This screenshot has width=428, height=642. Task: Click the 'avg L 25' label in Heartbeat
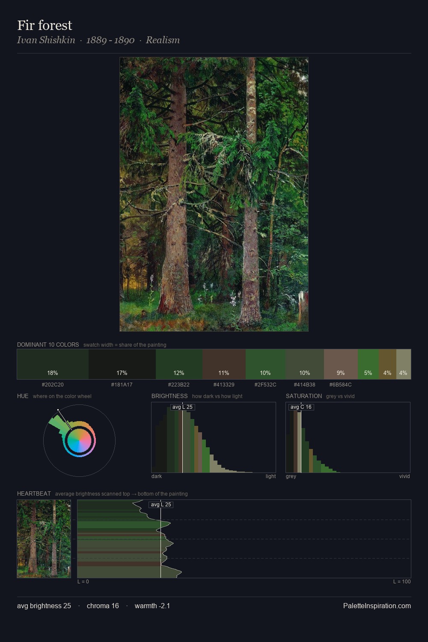coord(161,505)
